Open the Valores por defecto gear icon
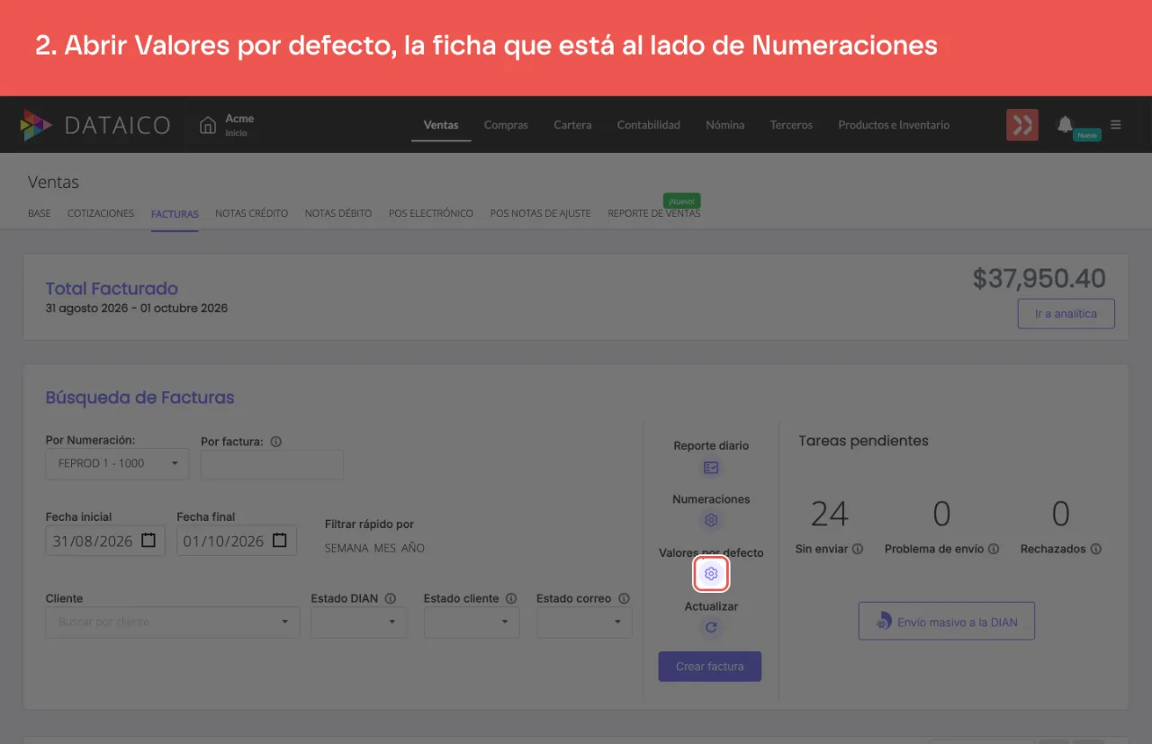This screenshot has height=744, width=1152. coord(711,574)
